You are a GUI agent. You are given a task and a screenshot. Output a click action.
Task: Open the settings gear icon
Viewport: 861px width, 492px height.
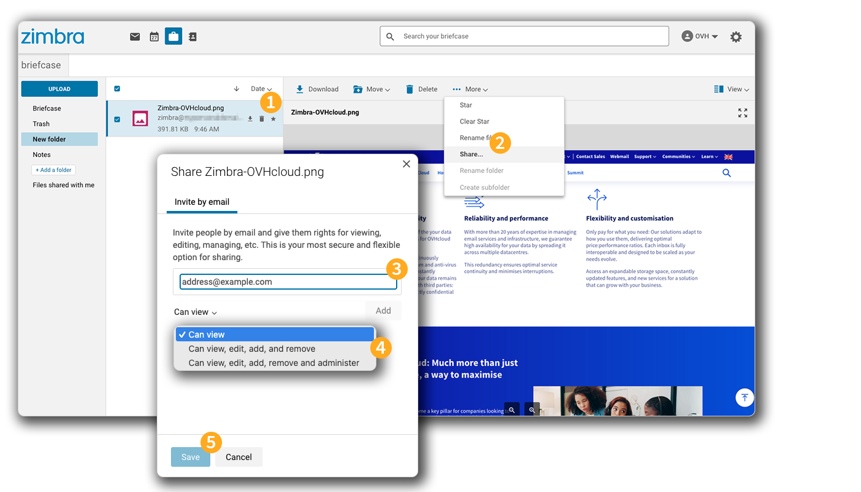(x=736, y=36)
